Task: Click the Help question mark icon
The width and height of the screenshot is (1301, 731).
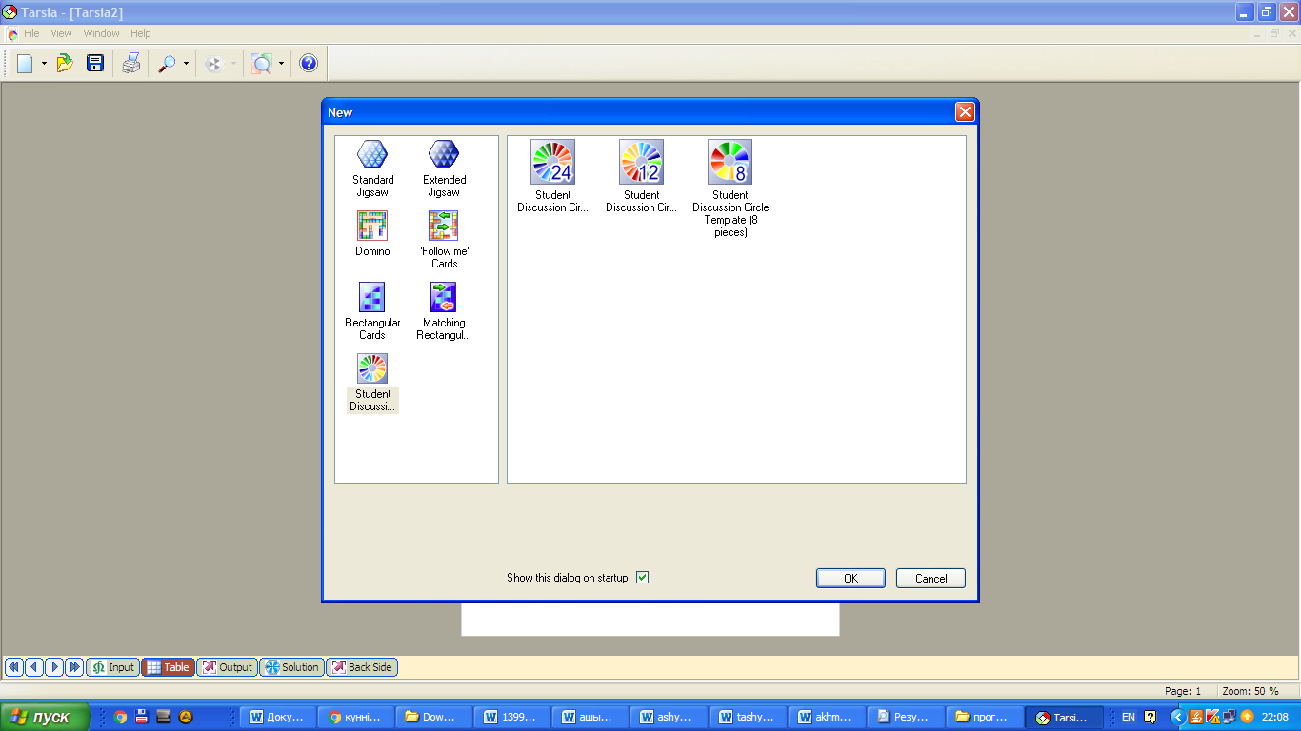Action: (309, 64)
